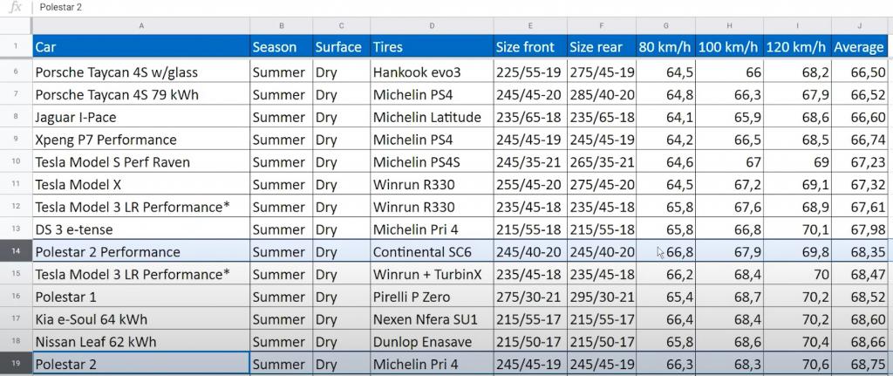
Task: Select row 19 header
Action: click(16, 364)
